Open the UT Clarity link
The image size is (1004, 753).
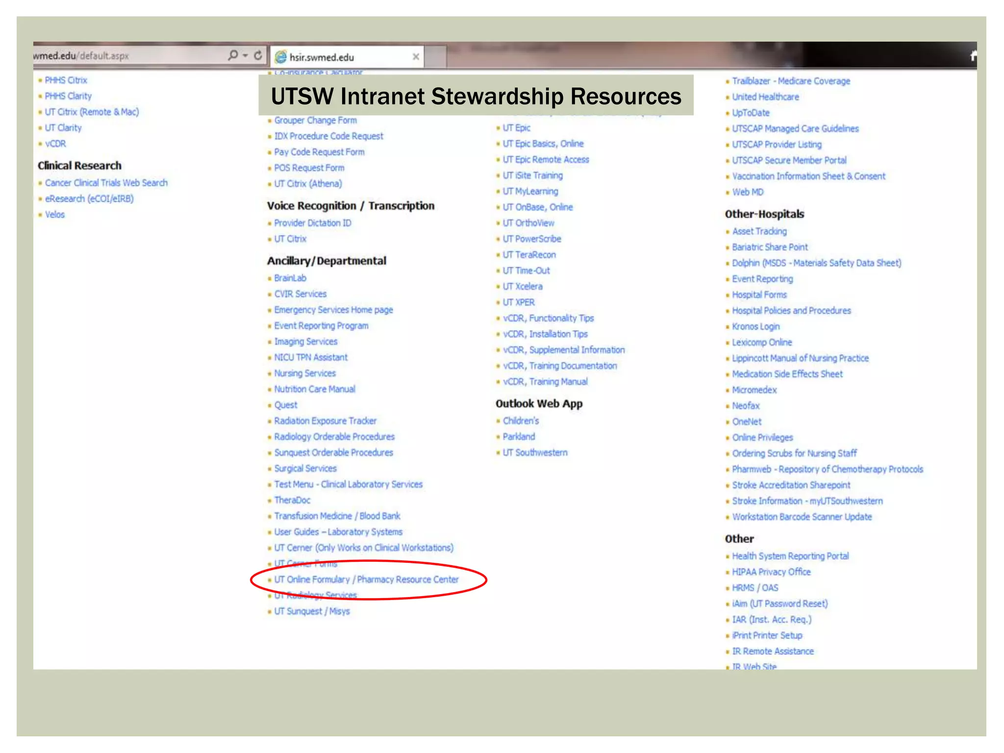click(63, 127)
